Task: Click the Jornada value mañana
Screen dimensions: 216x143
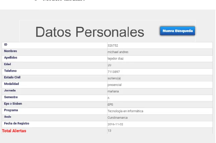Action: [113, 91]
